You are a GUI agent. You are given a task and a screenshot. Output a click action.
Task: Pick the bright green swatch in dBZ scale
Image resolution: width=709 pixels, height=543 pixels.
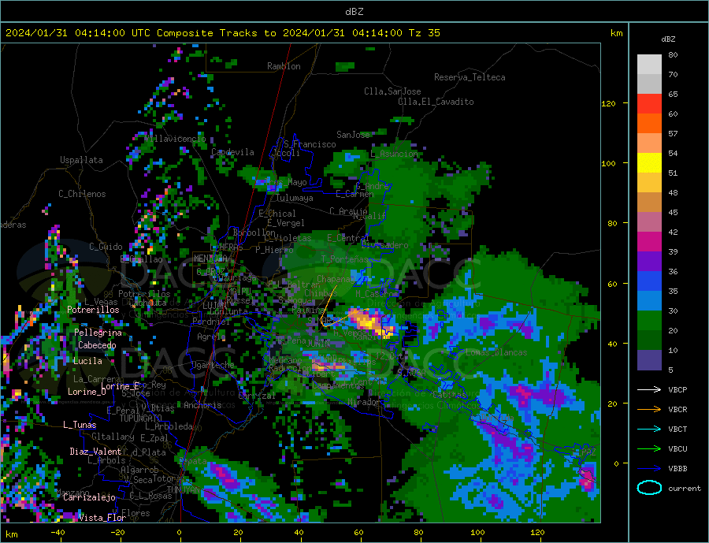tap(649, 321)
